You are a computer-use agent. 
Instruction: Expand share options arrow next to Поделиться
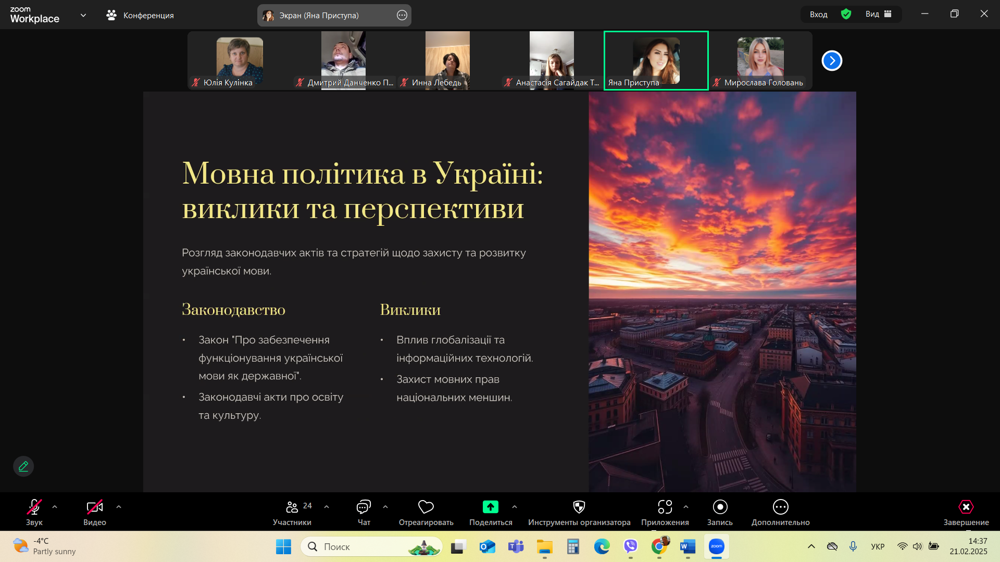pyautogui.click(x=515, y=507)
